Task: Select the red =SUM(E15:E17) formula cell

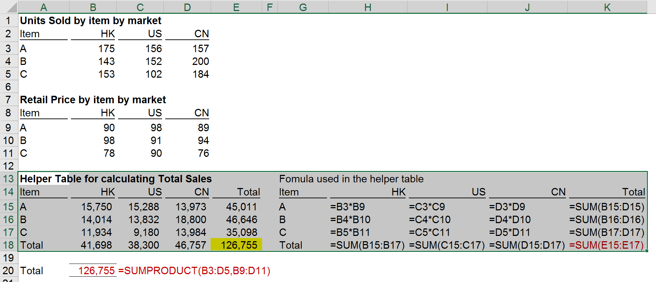Action: point(606,245)
